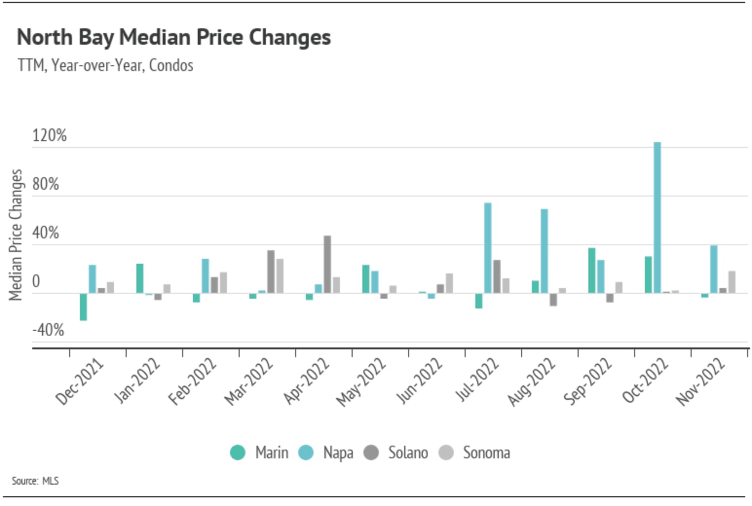
Task: Click the Napa bar for Aug-2022
Action: coord(544,251)
